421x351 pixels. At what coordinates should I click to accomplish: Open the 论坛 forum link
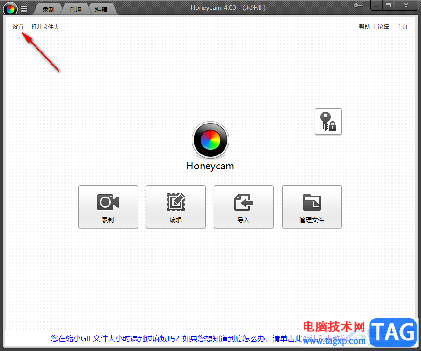(x=383, y=27)
